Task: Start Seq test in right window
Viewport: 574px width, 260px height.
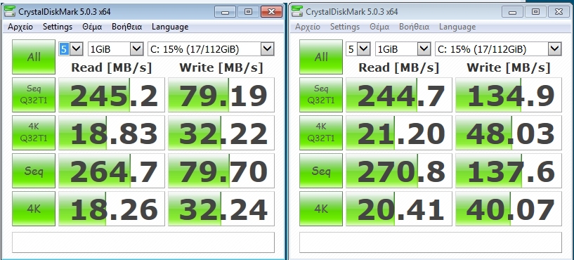Action: coord(321,171)
